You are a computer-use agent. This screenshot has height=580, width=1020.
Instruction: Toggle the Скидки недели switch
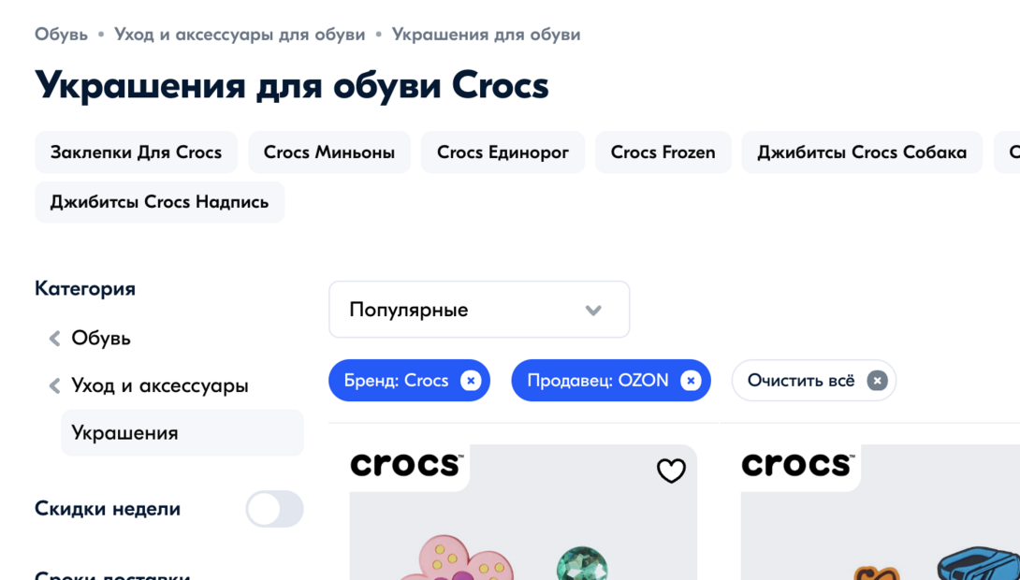coord(274,509)
